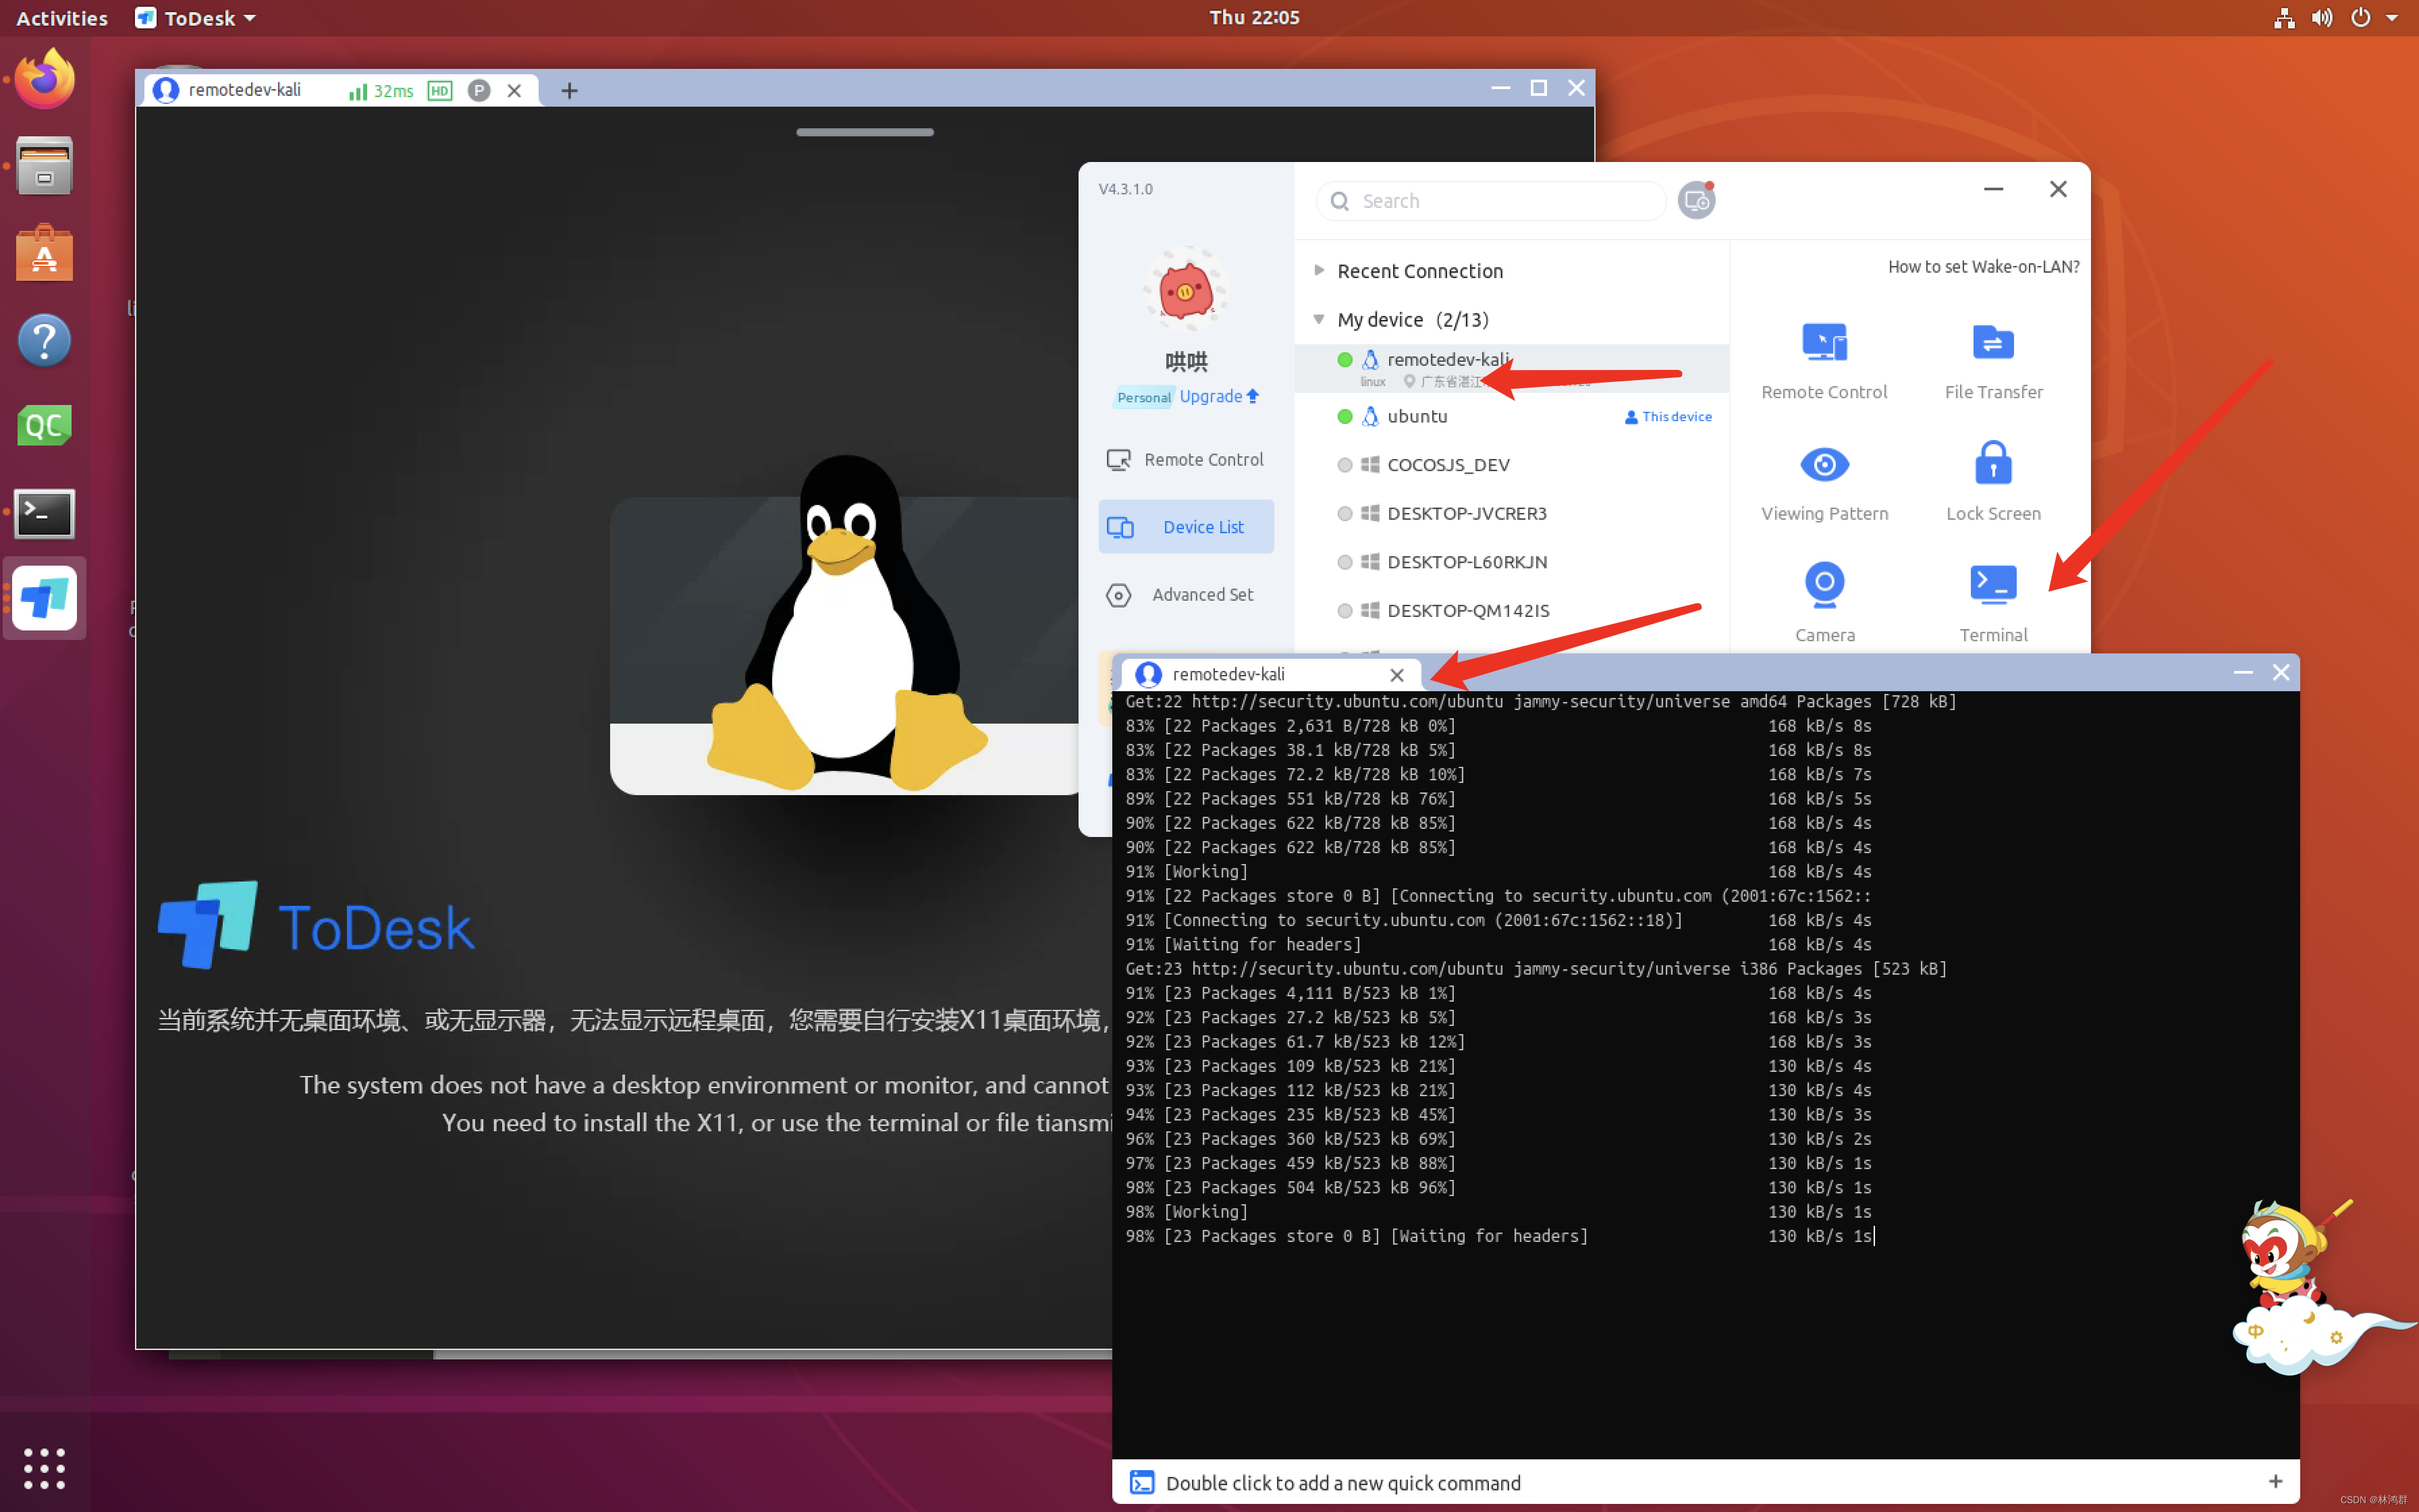Select the DESKTOP-QM142IS device row
Image resolution: width=2419 pixels, height=1512 pixels.
pos(1511,610)
